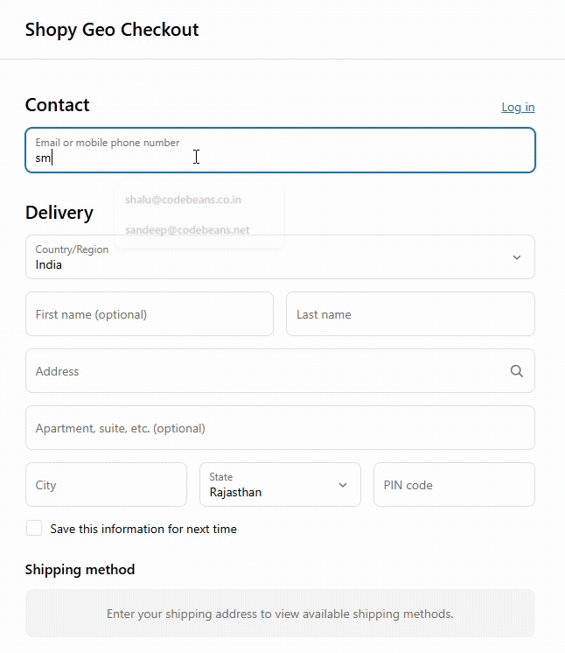Click the shipping methods placeholder box
This screenshot has width=565, height=653.
(x=280, y=613)
